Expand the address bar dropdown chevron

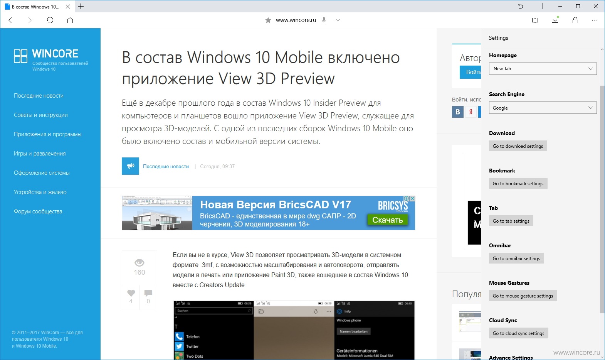(x=338, y=20)
